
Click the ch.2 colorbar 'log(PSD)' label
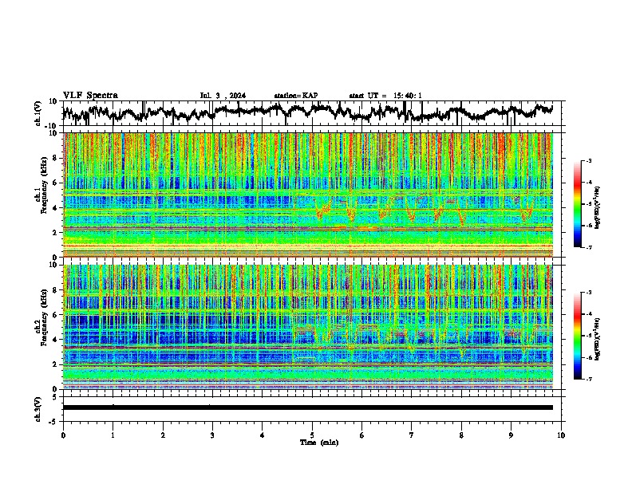click(597, 339)
